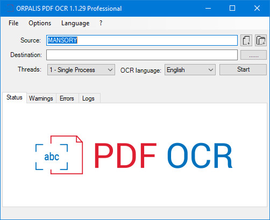
Task: Maximize the ORPALIS PDF OCR window
Action: coord(232,8)
